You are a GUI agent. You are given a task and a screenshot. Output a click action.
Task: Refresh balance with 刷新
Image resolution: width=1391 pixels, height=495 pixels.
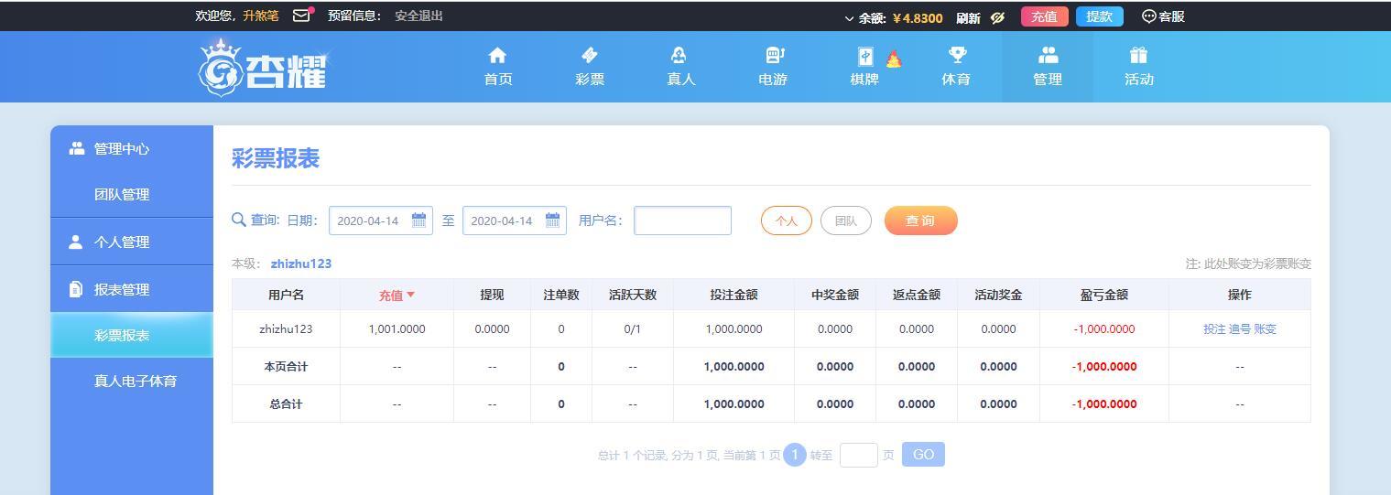[x=968, y=17]
